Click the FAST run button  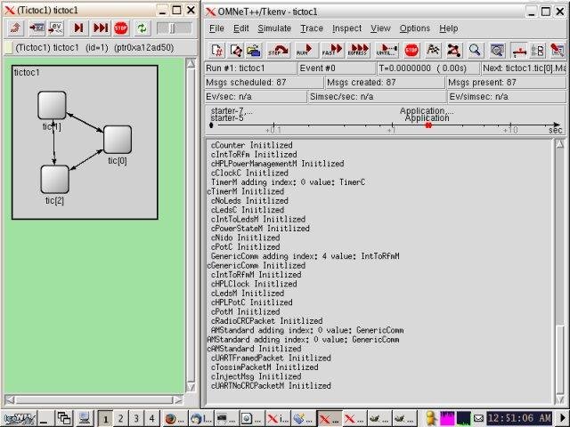click(332, 50)
